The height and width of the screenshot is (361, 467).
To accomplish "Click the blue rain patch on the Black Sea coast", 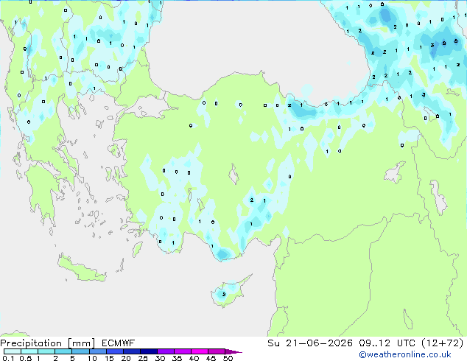I will click(302, 111).
